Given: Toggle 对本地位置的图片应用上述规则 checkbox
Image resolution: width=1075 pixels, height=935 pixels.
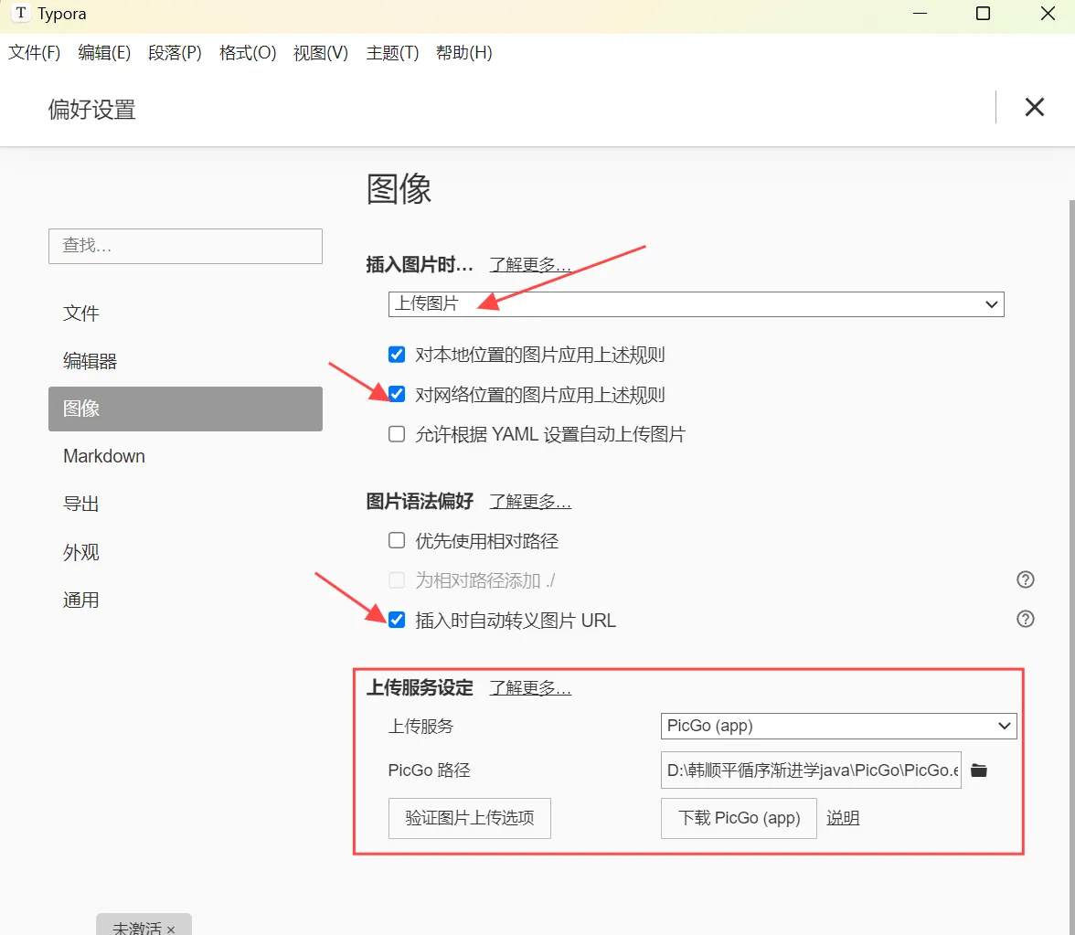Looking at the screenshot, I should click(397, 355).
